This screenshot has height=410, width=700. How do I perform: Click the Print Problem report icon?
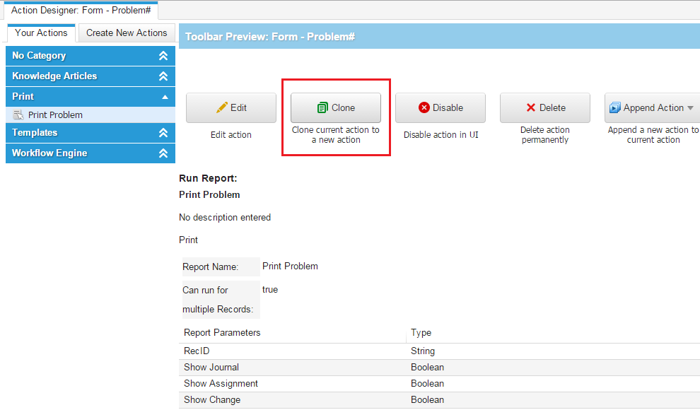coord(19,115)
